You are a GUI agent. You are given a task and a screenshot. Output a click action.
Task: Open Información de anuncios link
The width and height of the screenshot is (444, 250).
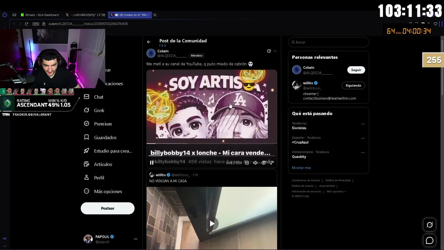point(307,192)
